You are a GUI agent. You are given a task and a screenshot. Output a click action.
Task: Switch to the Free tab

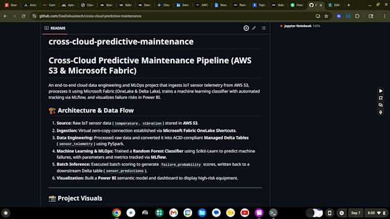(297, 5)
